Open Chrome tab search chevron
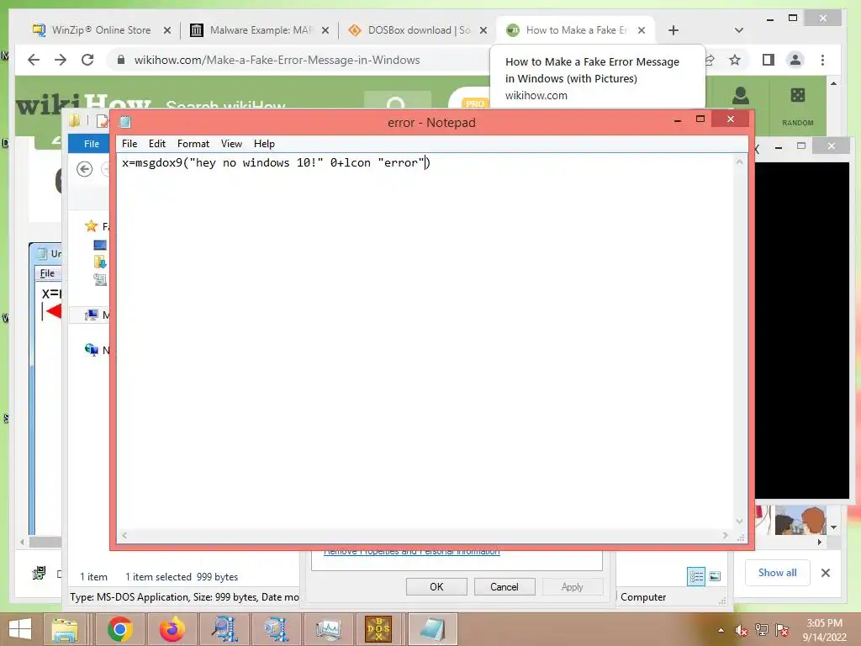This screenshot has height=646, width=861. pyautogui.click(x=739, y=30)
